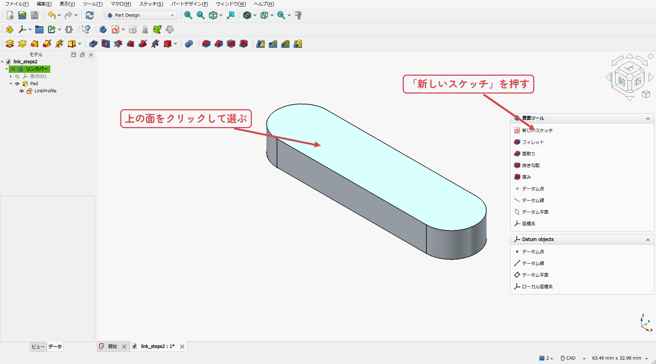Expand the 原点001 tree node
The width and height of the screenshot is (656, 364).
11,76
